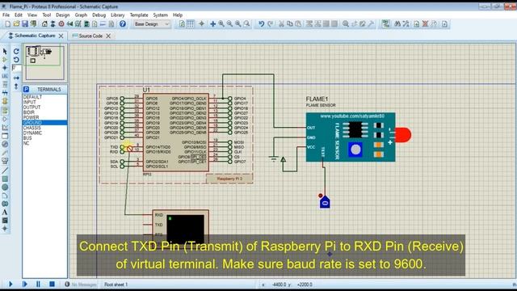Toggle the flame sensor TEST logic state
Screen dimensions: 517x291
[325, 202]
